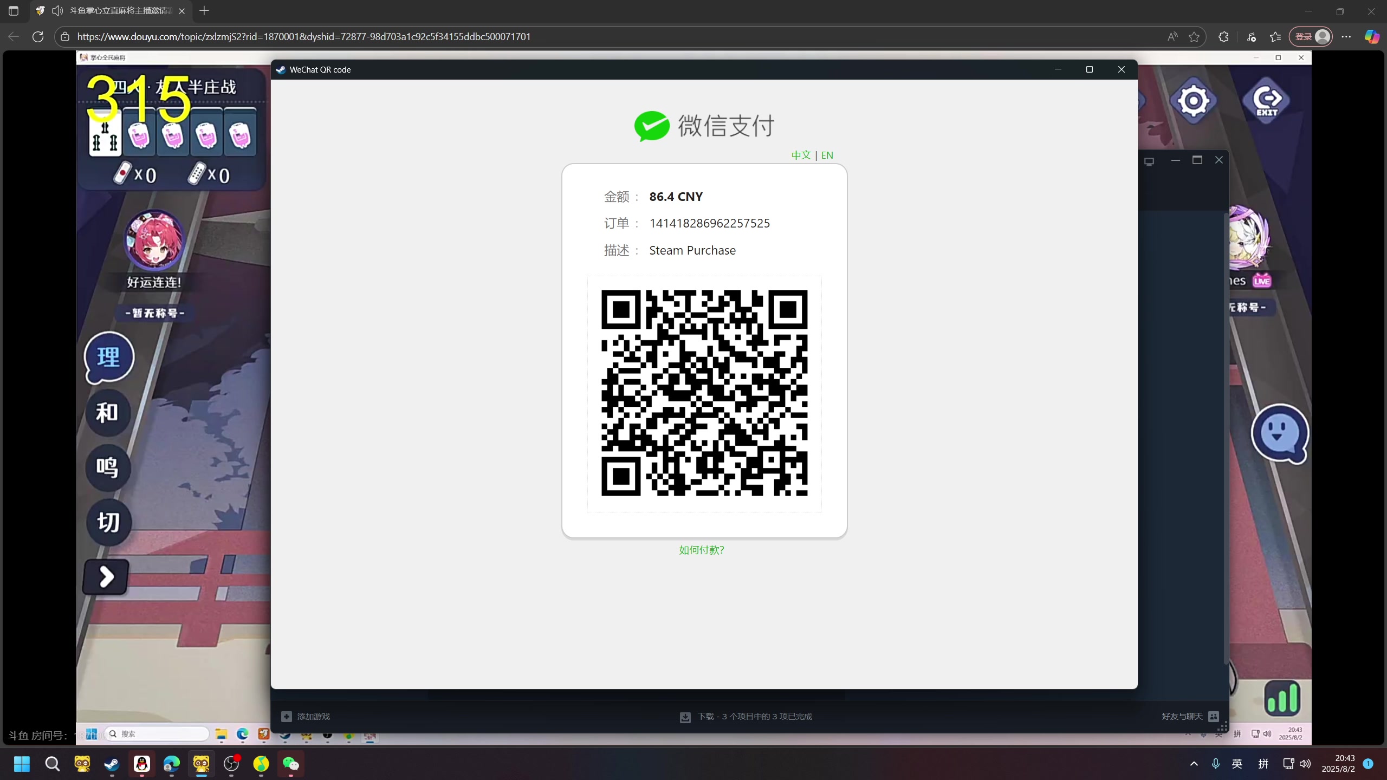Click the 理 tidy tiles button
1387x780 pixels.
[x=109, y=357]
